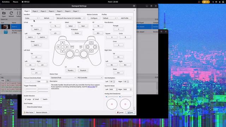Click the Pressure Sensitivity 50% spinner arrows
Viewport: 226px width, 127px height.
[x=47, y=81]
